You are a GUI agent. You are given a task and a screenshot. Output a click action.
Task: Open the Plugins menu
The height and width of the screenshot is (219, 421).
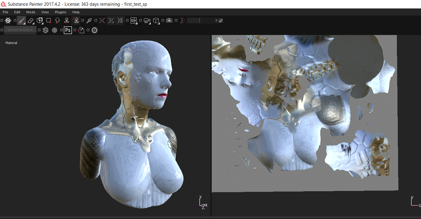60,12
